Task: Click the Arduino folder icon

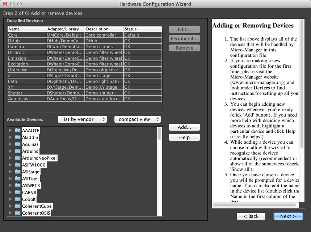Action: (18, 151)
